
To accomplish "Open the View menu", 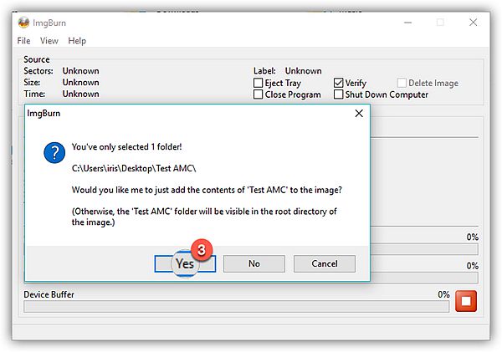I will click(49, 41).
